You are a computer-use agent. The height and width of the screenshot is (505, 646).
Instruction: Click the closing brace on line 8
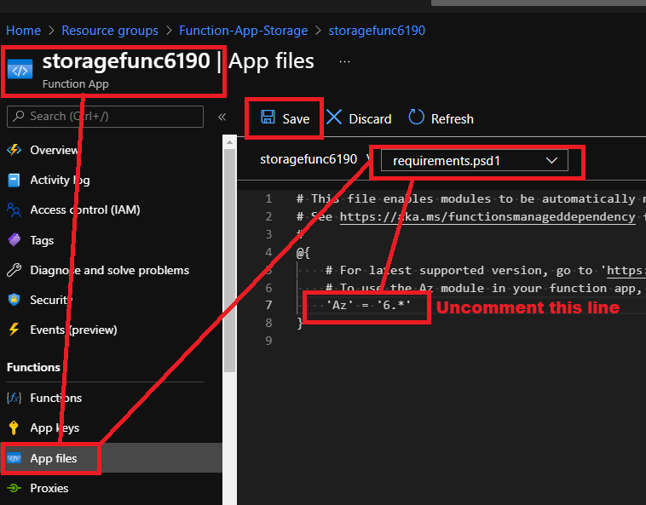pos(299,323)
